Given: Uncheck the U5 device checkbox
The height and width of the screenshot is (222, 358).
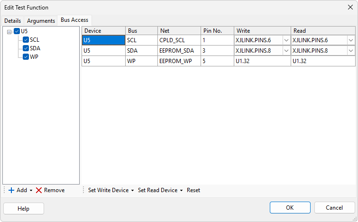Looking at the screenshot, I should tap(17, 31).
